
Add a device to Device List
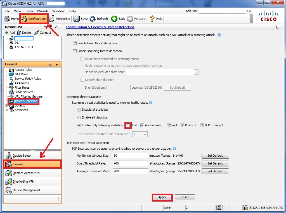(x=10, y=33)
